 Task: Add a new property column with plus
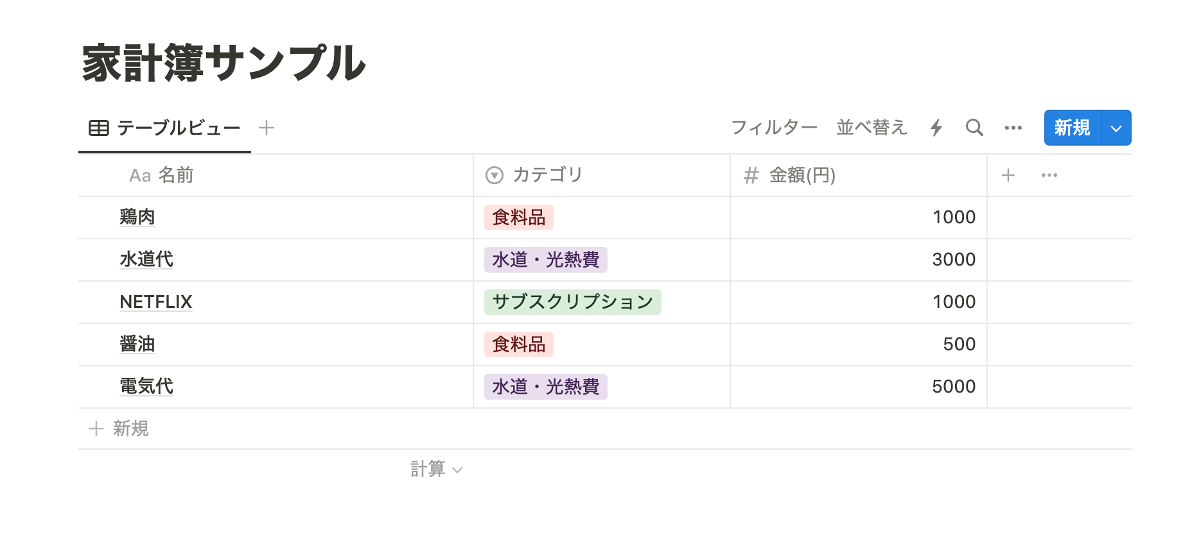[x=1008, y=175]
